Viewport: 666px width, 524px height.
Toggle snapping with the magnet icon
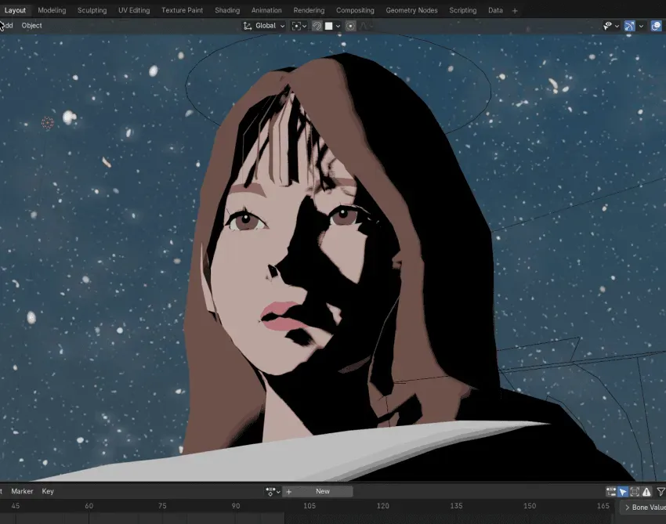point(317,26)
